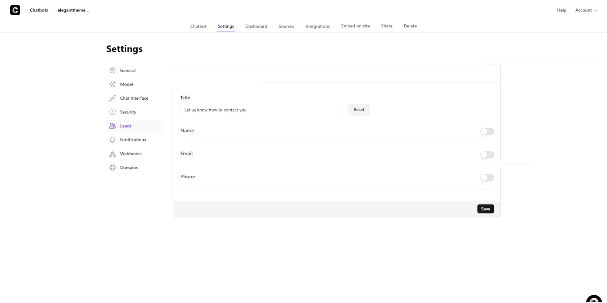Open Notifications via the bell icon
This screenshot has width=607, height=303.
click(113, 140)
